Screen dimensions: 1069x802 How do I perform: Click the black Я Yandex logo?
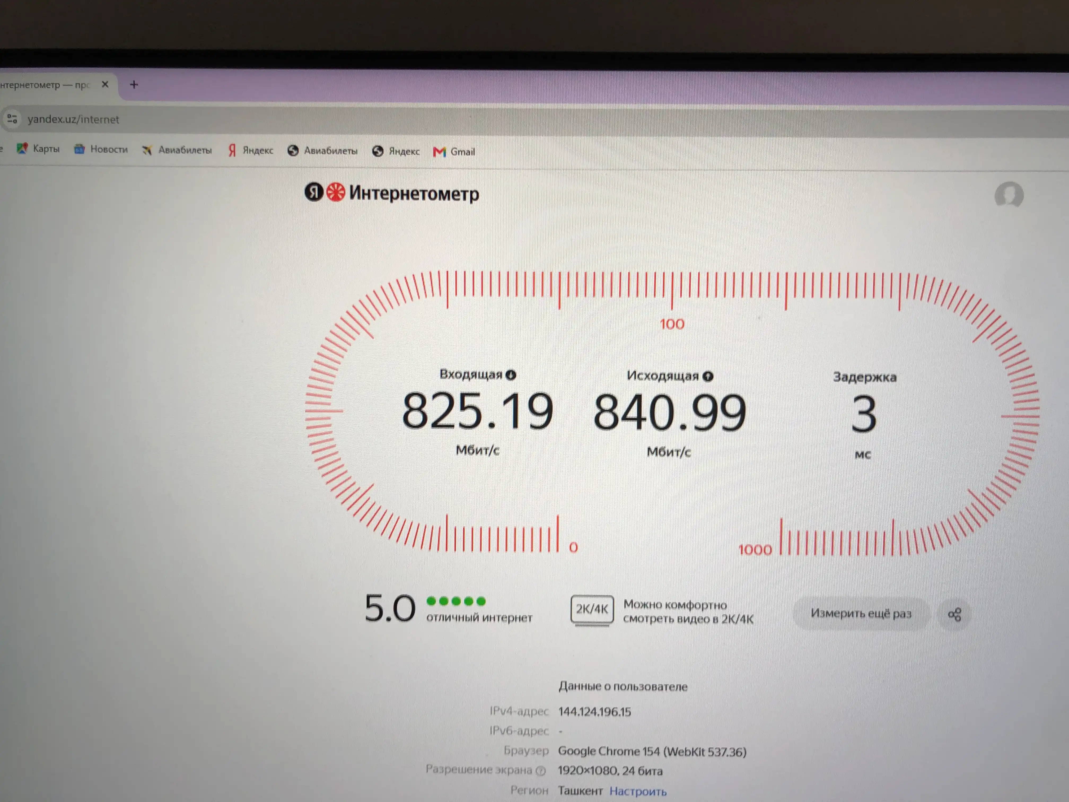(314, 192)
